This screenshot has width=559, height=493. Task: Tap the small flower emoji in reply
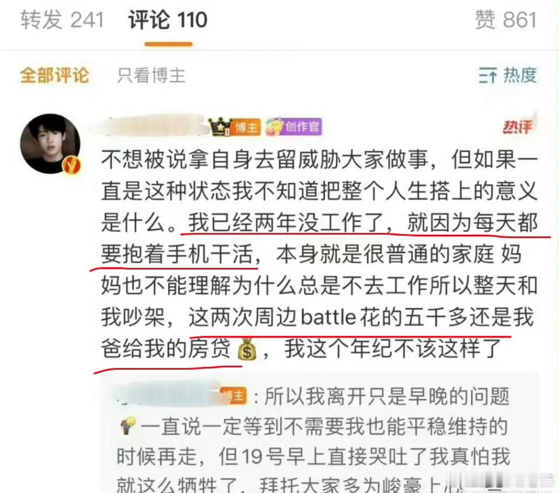click(x=128, y=425)
